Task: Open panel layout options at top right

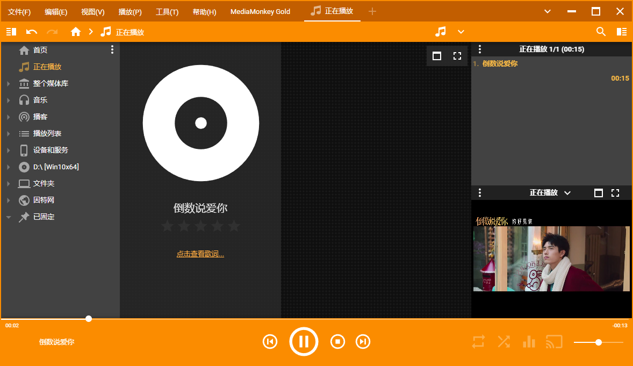Action: point(622,32)
